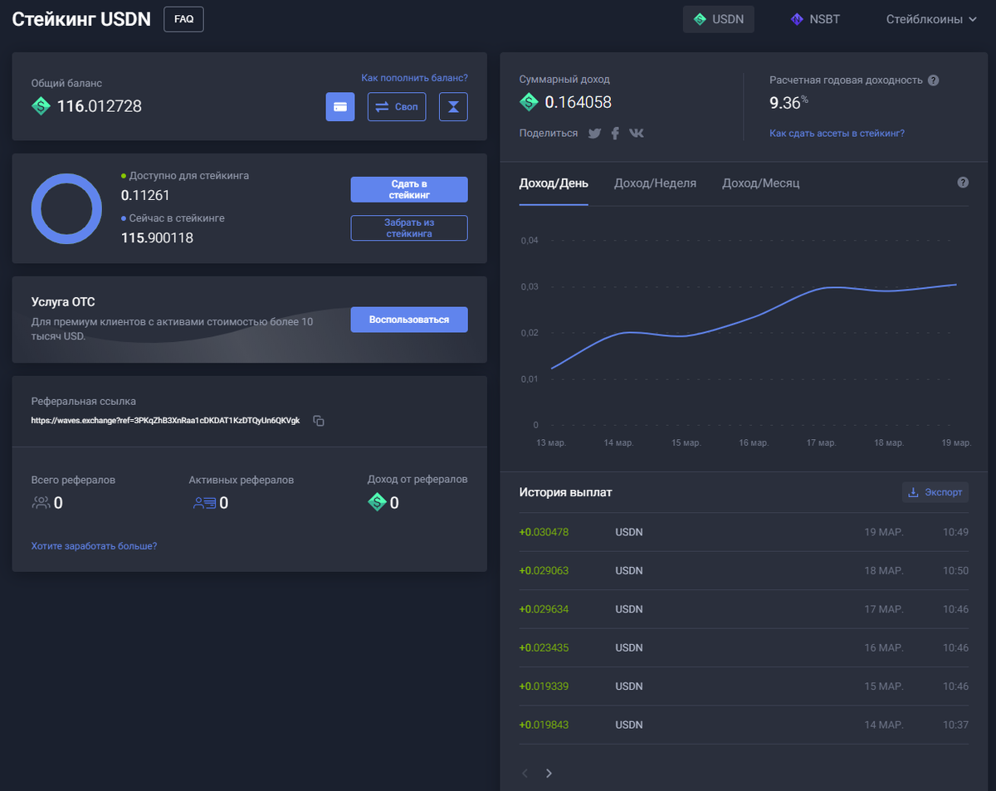This screenshot has height=791, width=996.
Task: Click payout row +0.019339
Action: [744, 686]
